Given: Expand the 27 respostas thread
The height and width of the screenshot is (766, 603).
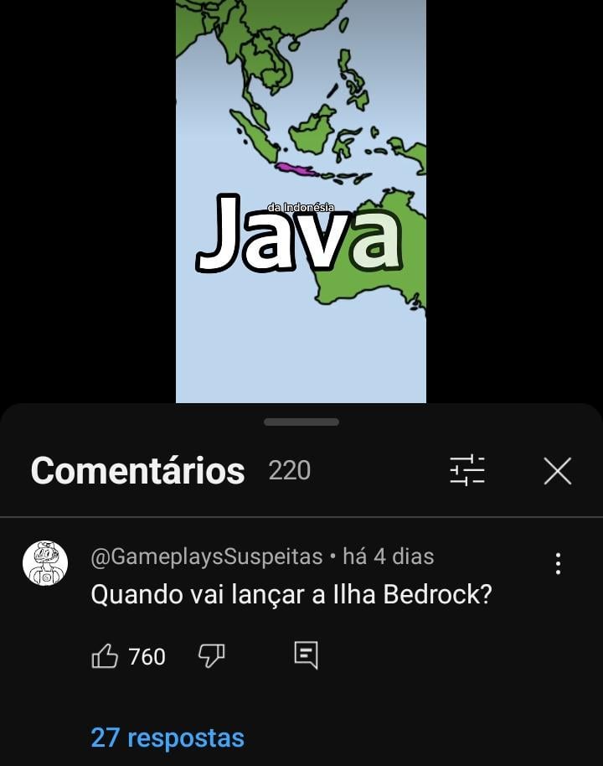Looking at the screenshot, I should click(x=167, y=738).
